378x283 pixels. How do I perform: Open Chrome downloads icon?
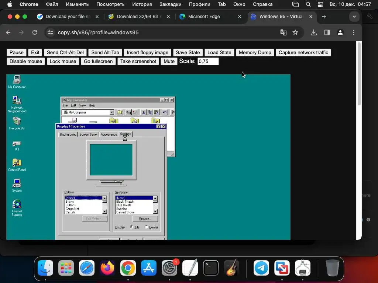click(314, 32)
